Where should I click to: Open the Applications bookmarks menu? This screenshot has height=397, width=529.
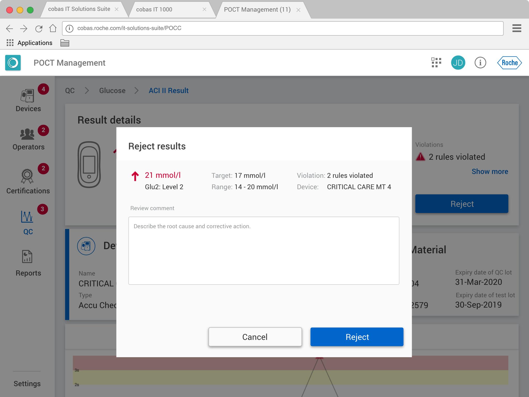click(x=29, y=43)
